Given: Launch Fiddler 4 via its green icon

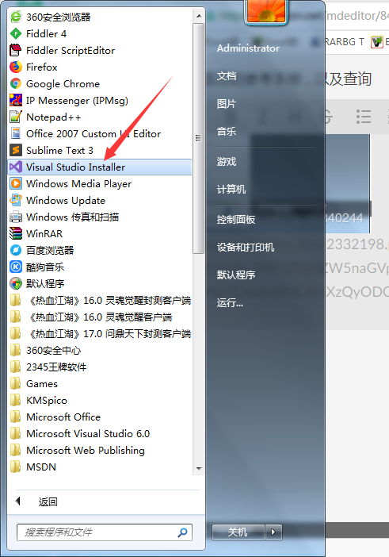Looking at the screenshot, I should 16,34.
